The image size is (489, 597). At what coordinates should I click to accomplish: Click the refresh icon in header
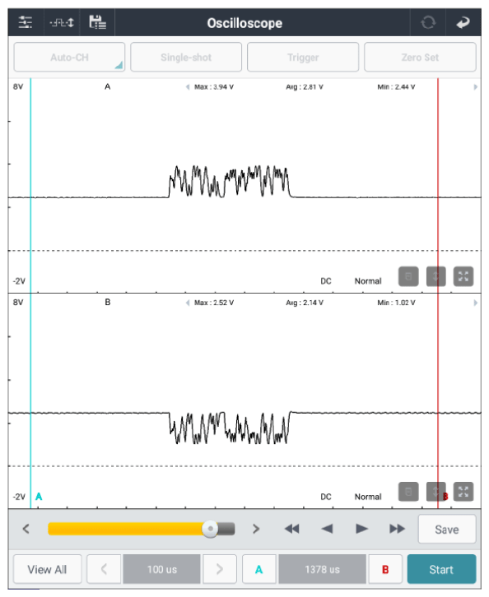coord(428,22)
